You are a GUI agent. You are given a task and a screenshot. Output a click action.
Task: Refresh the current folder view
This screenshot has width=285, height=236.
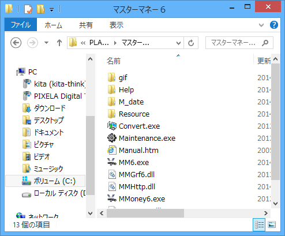pos(191,43)
